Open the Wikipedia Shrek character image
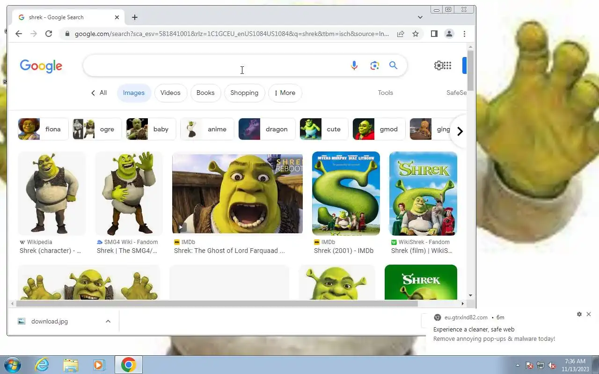Screen dimensions: 599x374 [51, 193]
